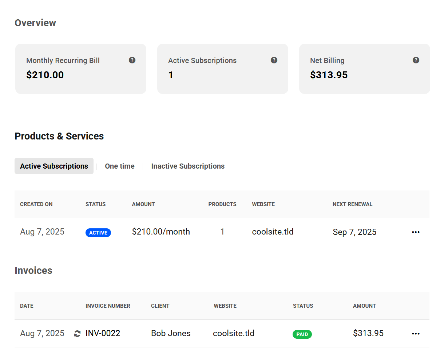The height and width of the screenshot is (362, 444).
Task: Click the Created On column header
Action: coord(36,204)
